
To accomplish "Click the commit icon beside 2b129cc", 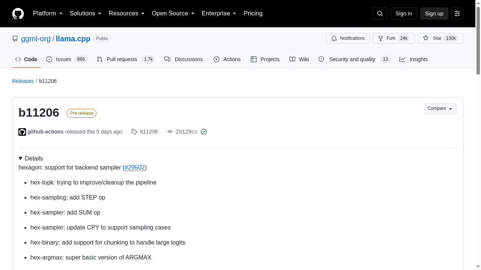I will (170, 132).
